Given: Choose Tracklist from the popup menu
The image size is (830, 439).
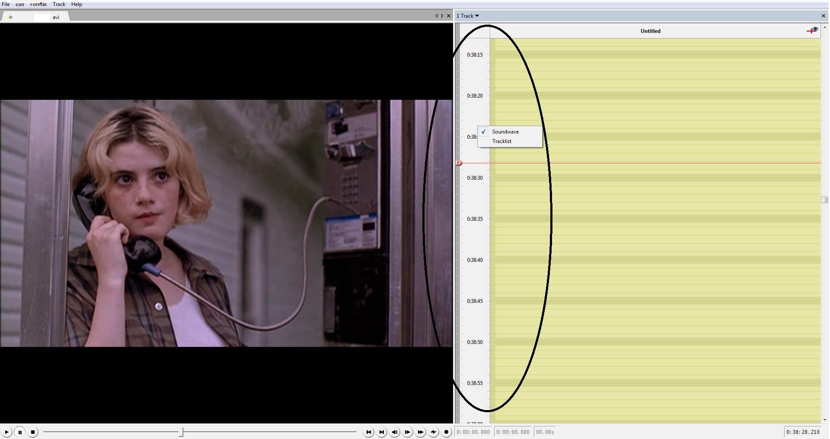Looking at the screenshot, I should coord(510,141).
